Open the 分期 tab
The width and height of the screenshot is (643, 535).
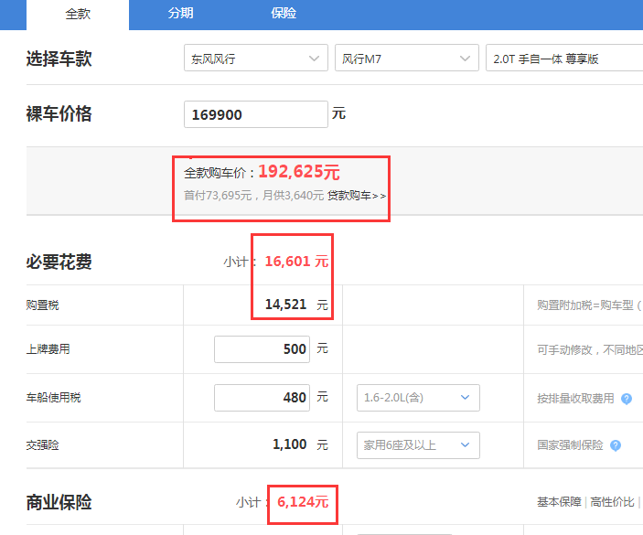pyautogui.click(x=180, y=14)
